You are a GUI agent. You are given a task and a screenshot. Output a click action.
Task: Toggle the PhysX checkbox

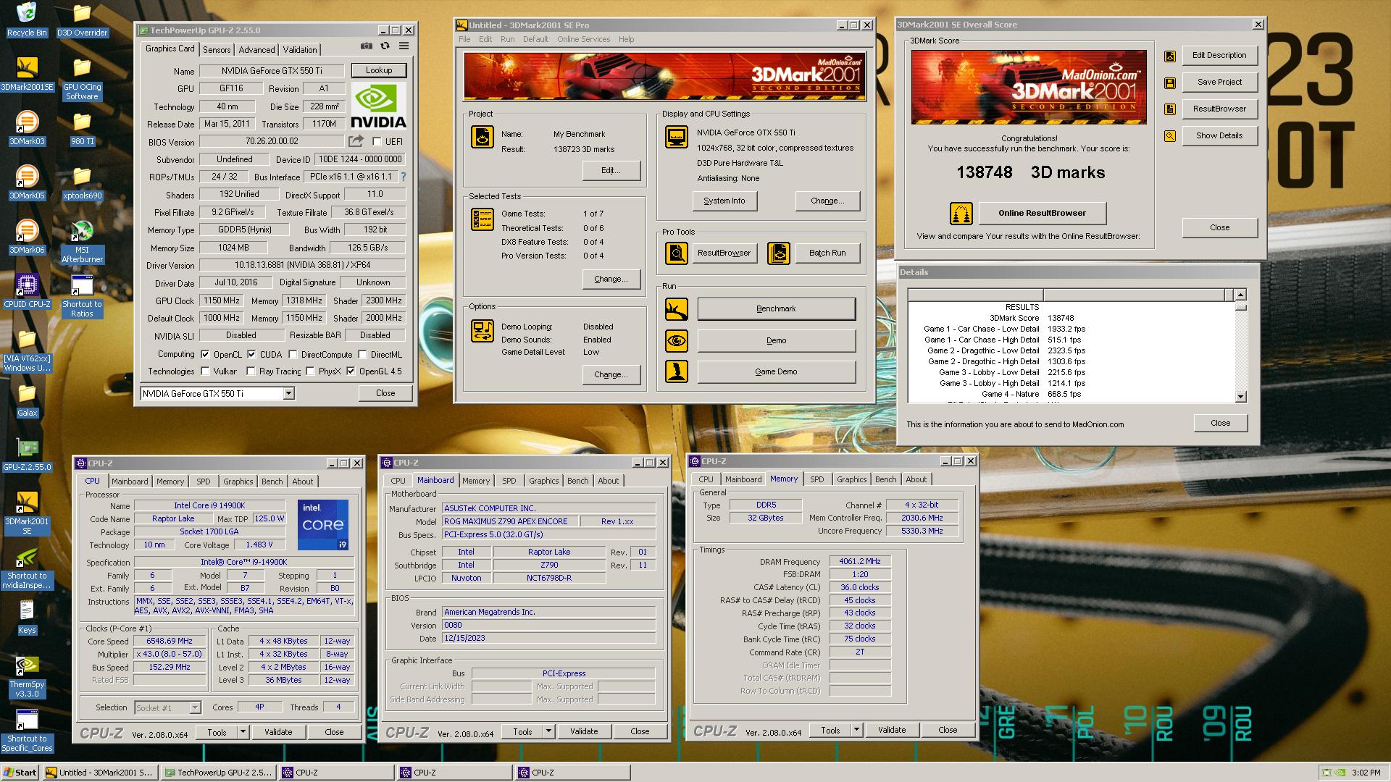[x=310, y=371]
